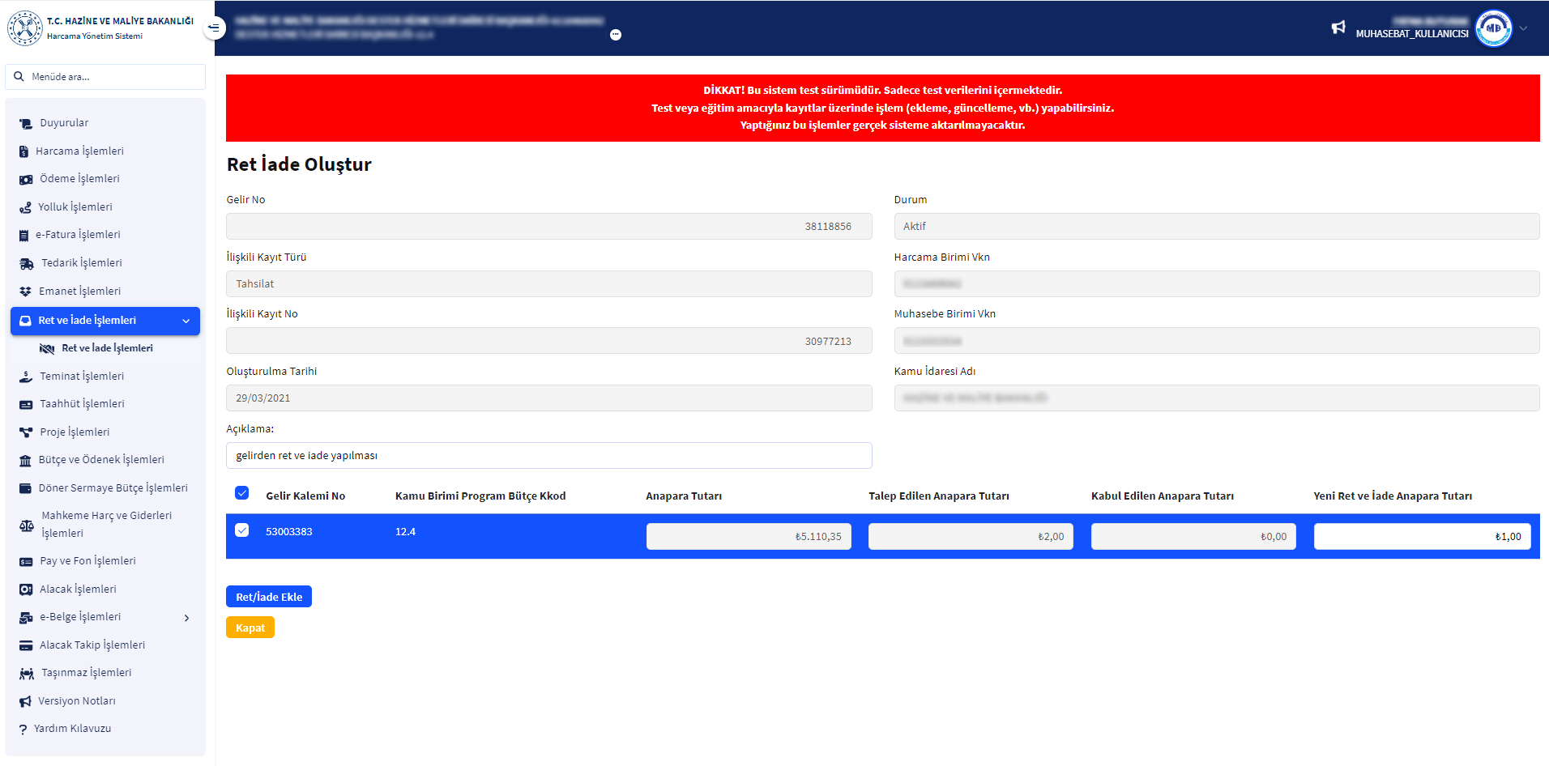This screenshot has width=1549, height=766.
Task: Click the breadcrumb ellipsis icon in header
Action: (616, 35)
